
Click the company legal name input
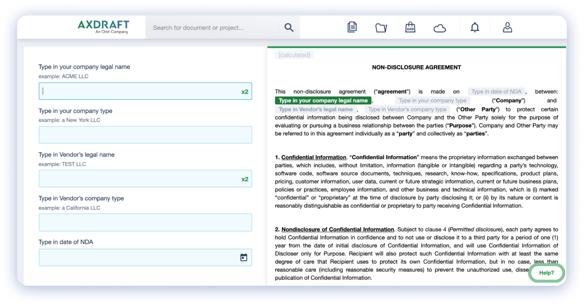139,91
